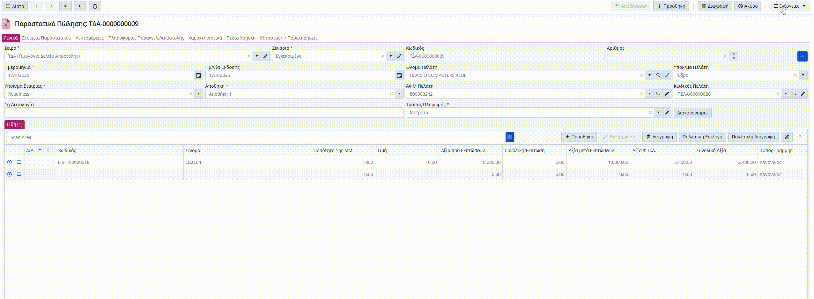Screen dimensions: 814x299
Task: Edit the Σειρά series with pencil icon
Action: (265, 56)
